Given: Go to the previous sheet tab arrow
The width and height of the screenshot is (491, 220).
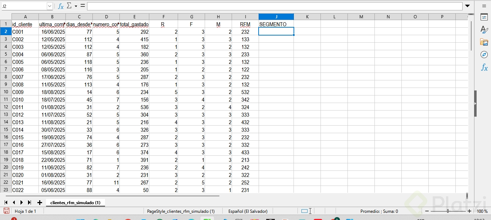Looking at the screenshot, I should click(14, 202).
